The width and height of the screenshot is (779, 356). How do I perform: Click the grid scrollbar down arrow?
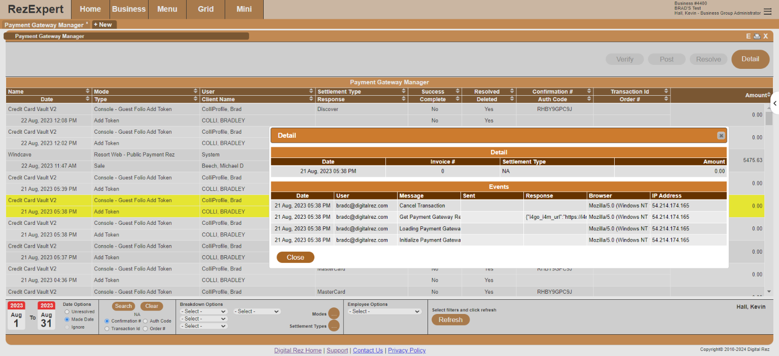tap(769, 292)
